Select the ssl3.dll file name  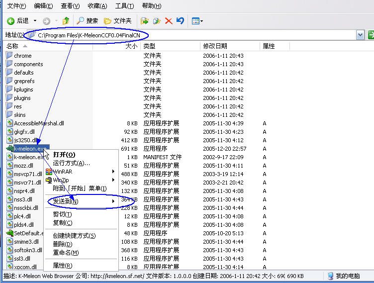pyautogui.click(x=22, y=259)
